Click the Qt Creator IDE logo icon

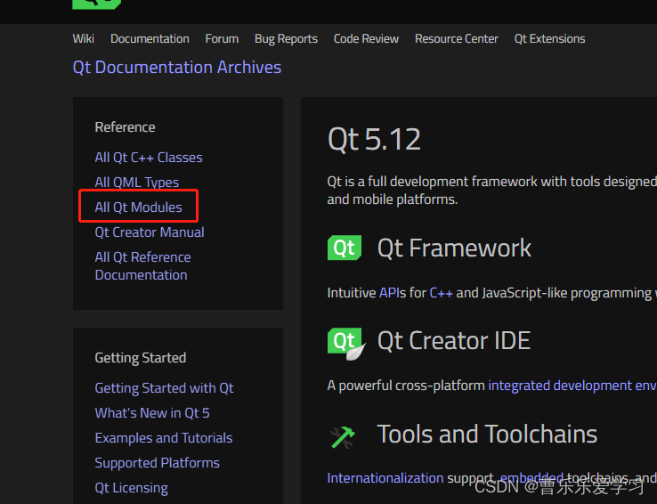(346, 344)
